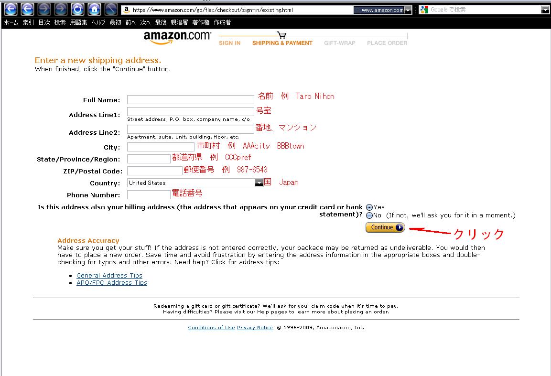This screenshot has width=551, height=376.
Task: Open the Privacy Notice link
Action: (x=255, y=327)
